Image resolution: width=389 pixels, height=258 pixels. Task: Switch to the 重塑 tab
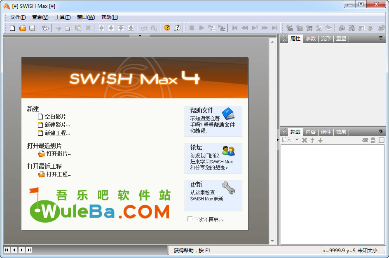(341, 38)
